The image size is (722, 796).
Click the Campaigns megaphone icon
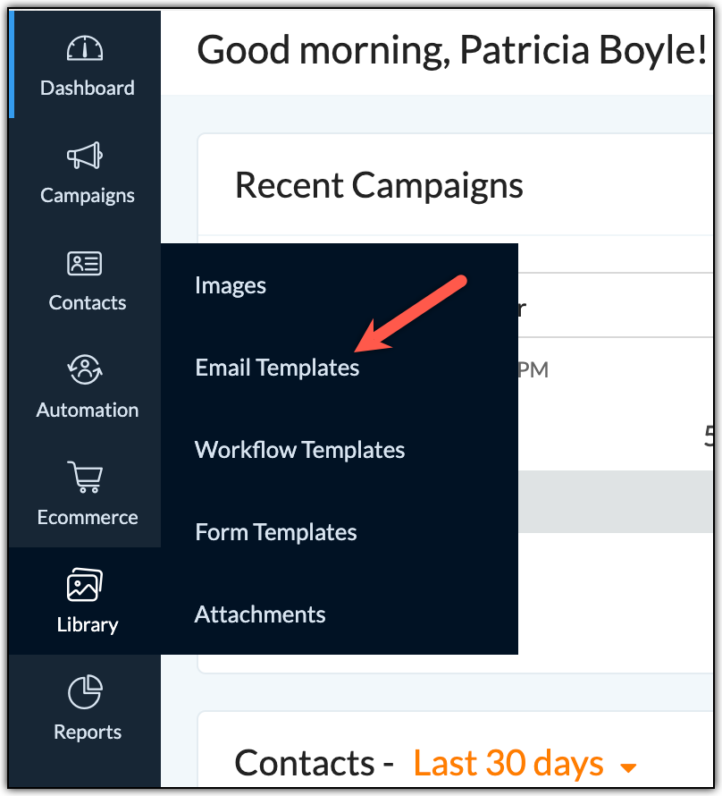(87, 154)
